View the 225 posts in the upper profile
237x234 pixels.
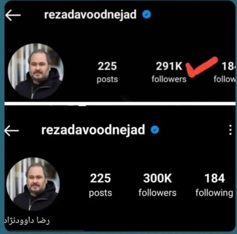point(107,72)
